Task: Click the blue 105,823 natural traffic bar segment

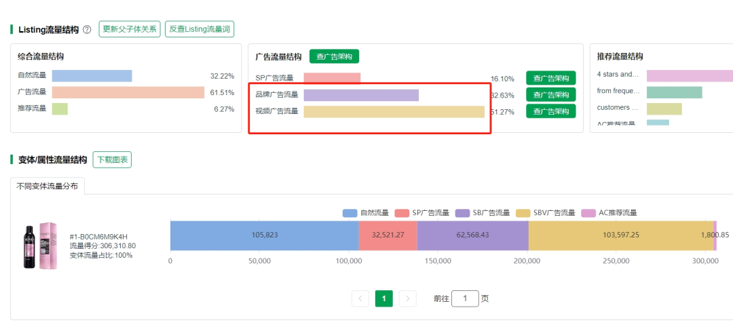Action: [x=264, y=235]
